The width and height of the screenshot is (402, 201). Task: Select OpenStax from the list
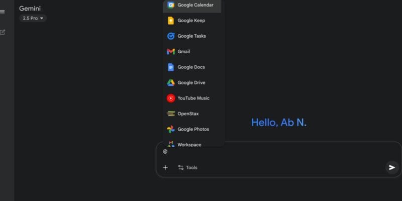point(188,114)
